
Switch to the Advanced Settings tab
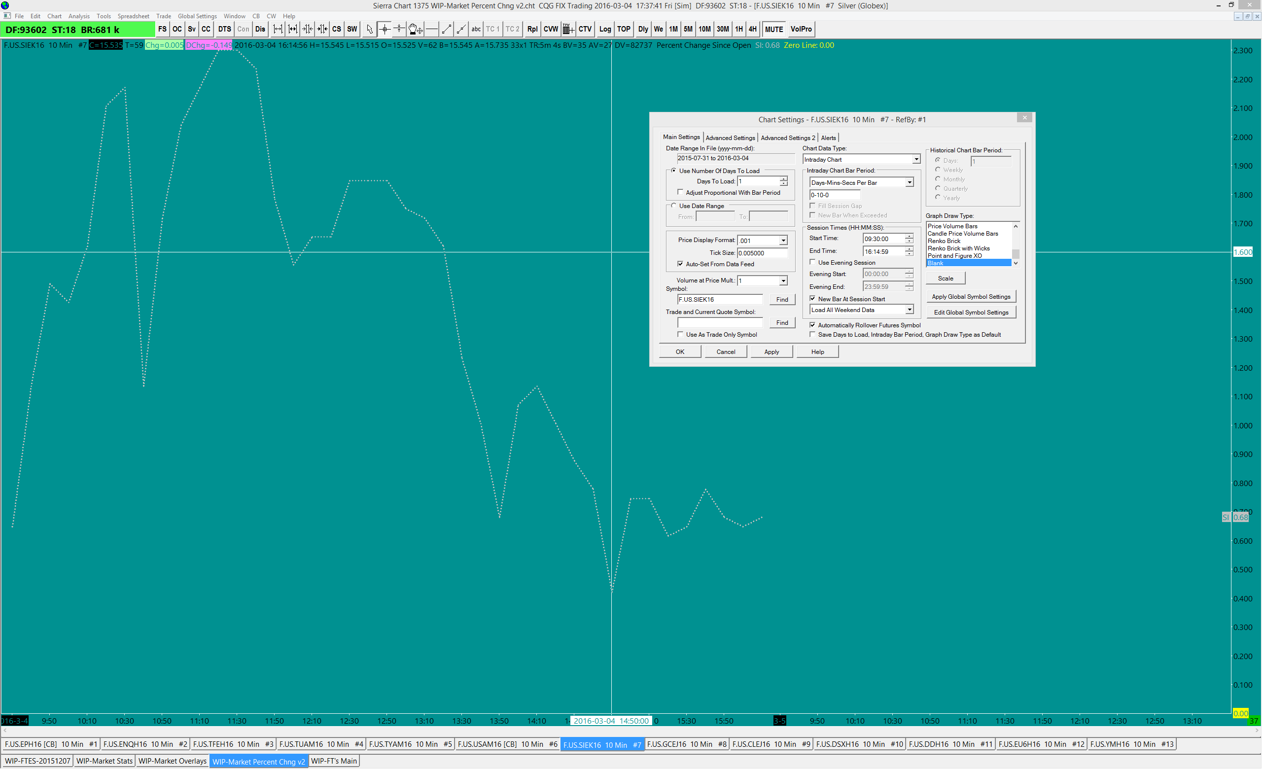coord(730,138)
